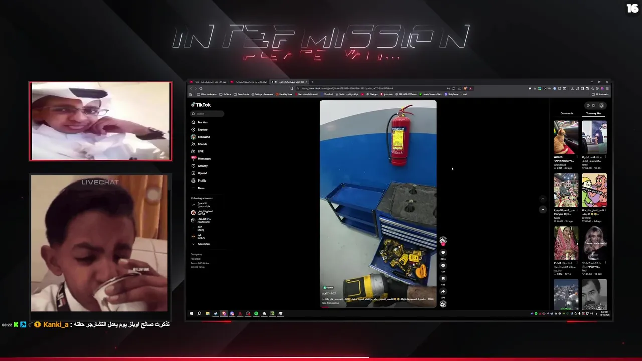Open the Chat gpt bookmark
The width and height of the screenshot is (642, 361).
point(372,94)
